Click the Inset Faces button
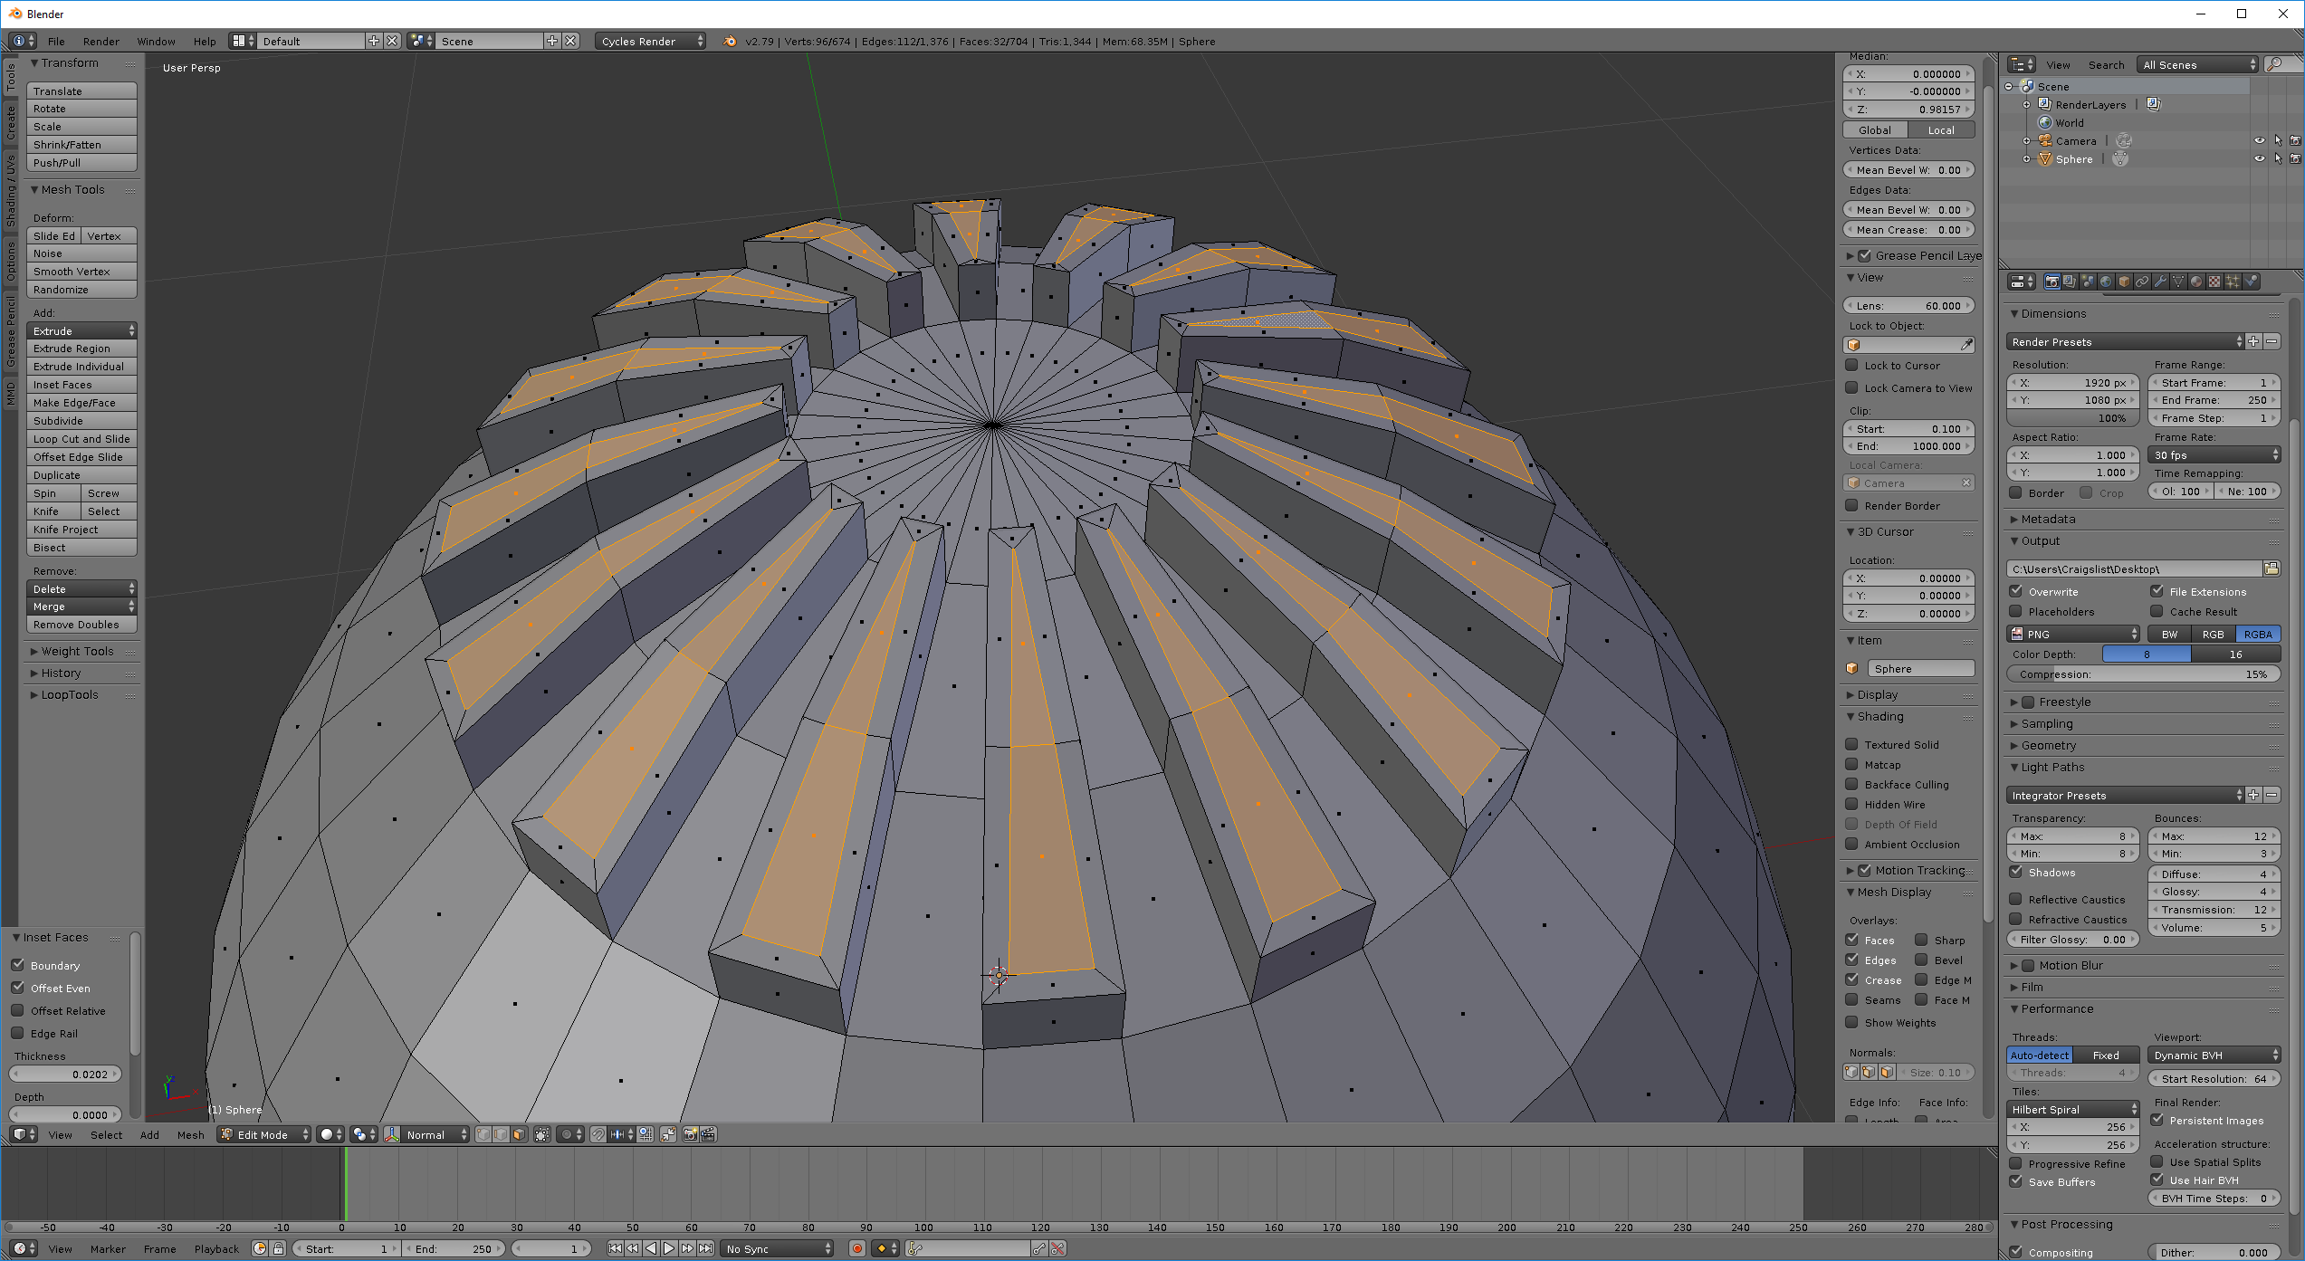The height and width of the screenshot is (1261, 2305). (x=81, y=384)
